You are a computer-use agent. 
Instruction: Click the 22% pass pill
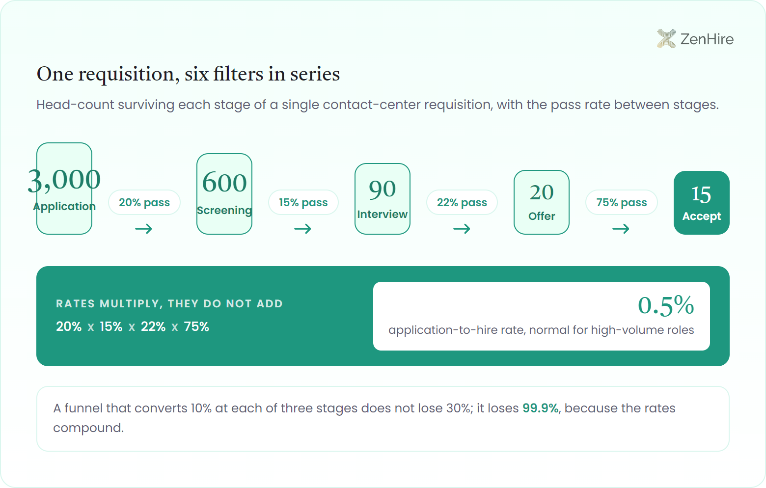click(x=462, y=202)
